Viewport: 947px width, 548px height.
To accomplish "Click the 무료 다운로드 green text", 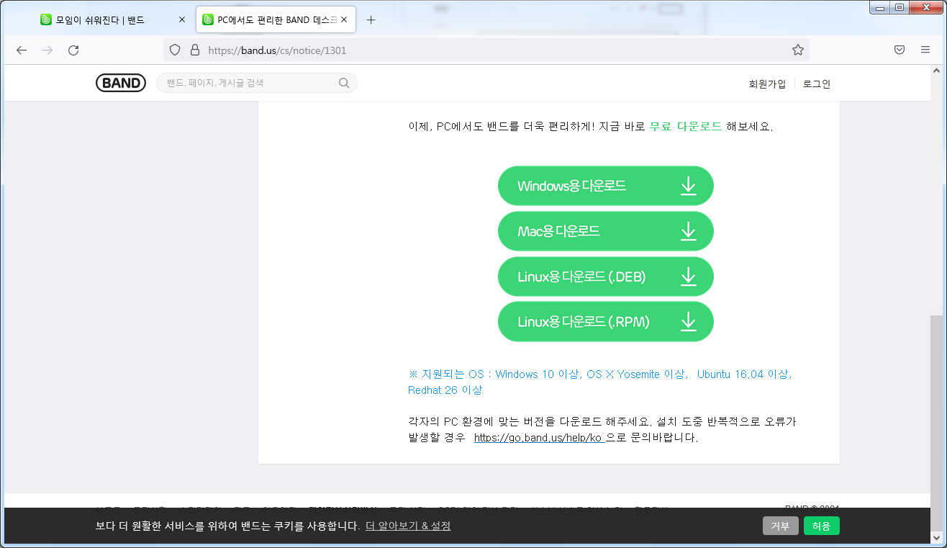I will [686, 126].
